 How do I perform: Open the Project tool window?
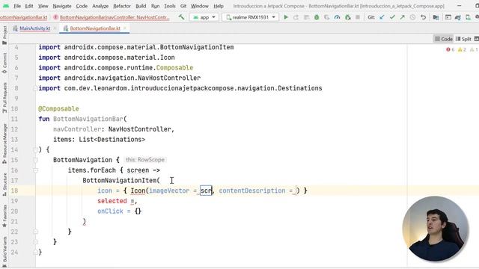pyautogui.click(x=4, y=35)
